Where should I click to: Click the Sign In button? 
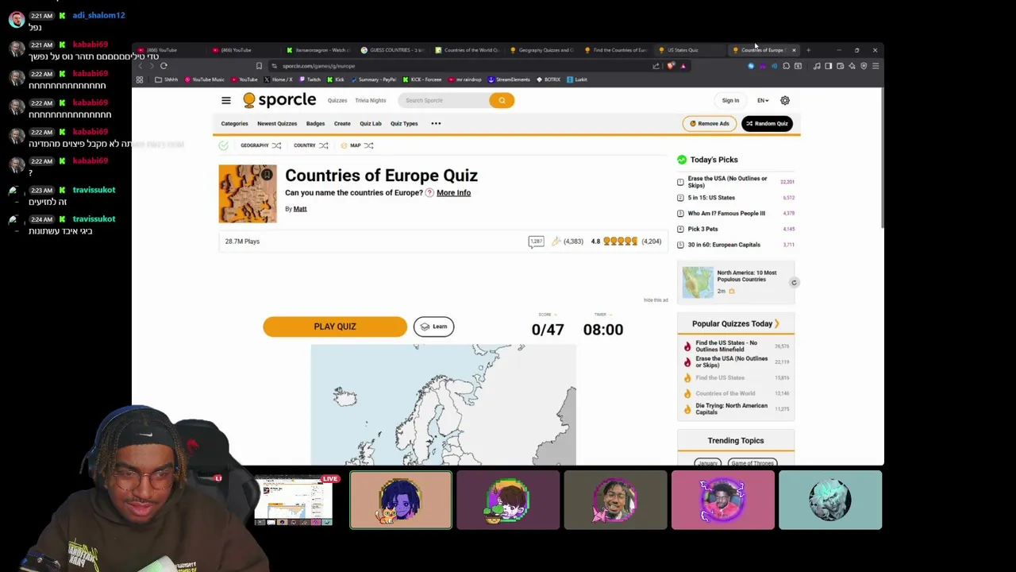[730, 101]
